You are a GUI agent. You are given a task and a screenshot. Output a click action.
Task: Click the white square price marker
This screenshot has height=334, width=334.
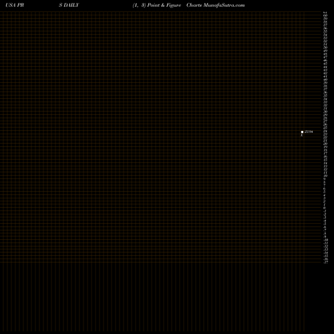(302, 132)
